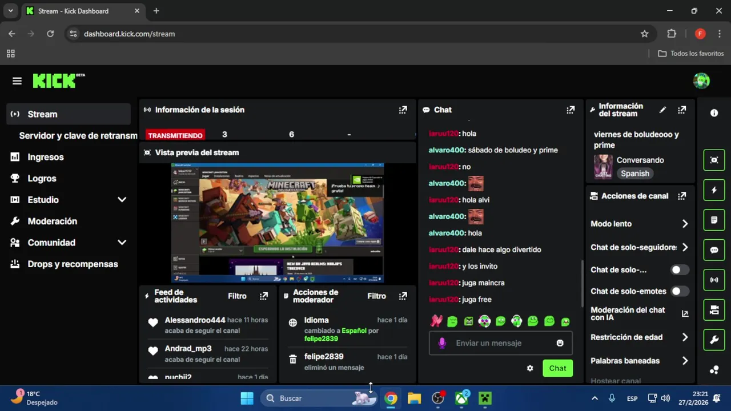Screen dimensions: 731x411
Task: Enable Chat de solo-emotes switch
Action: (x=680, y=291)
